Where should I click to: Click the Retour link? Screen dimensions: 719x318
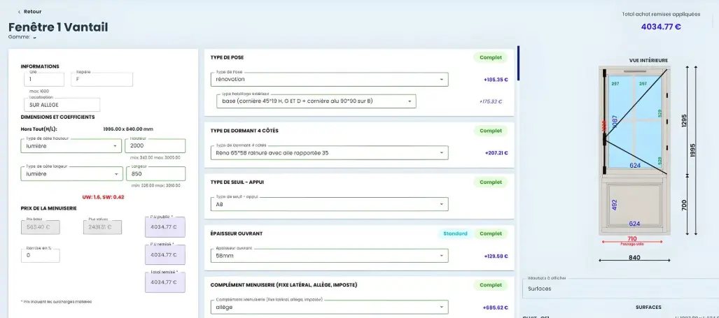coord(32,12)
